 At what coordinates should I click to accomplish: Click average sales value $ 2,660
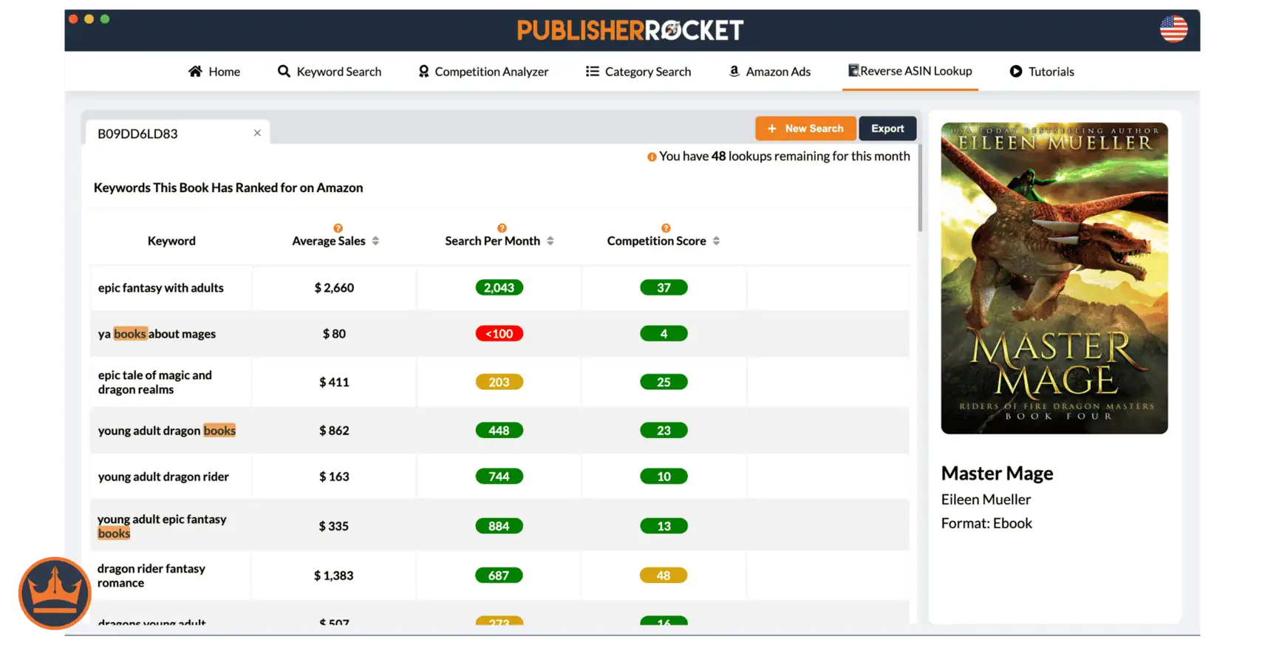[x=334, y=288]
